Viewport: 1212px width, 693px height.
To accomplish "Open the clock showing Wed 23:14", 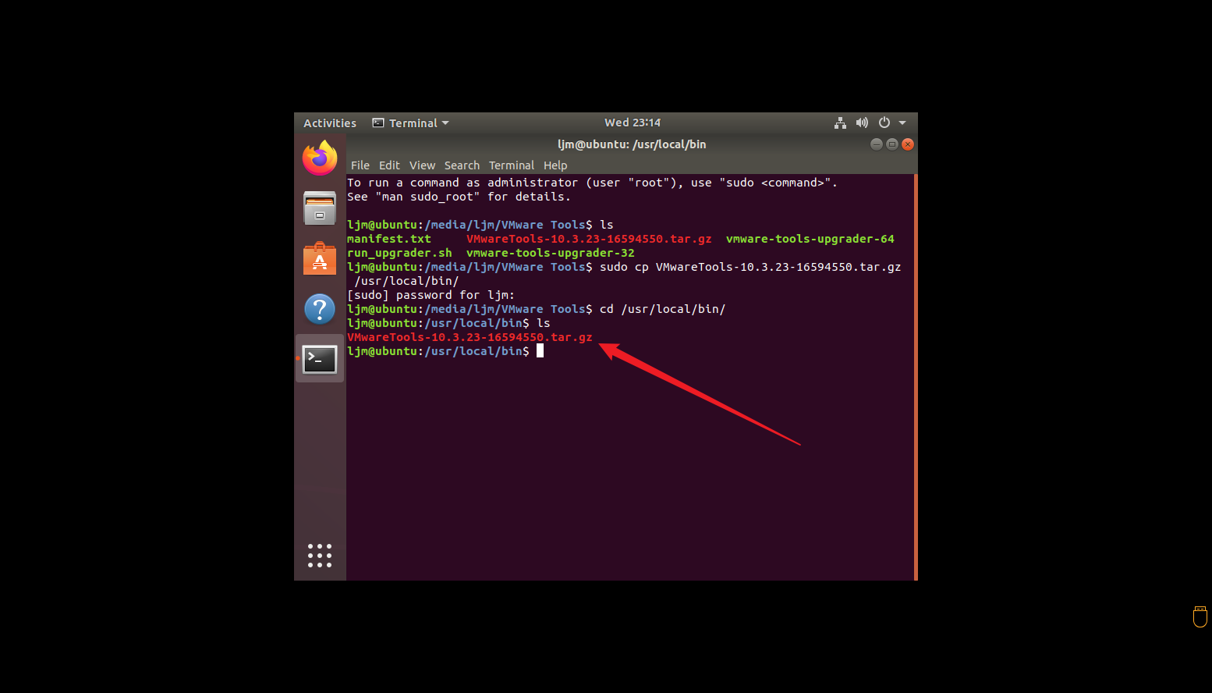I will coord(633,123).
